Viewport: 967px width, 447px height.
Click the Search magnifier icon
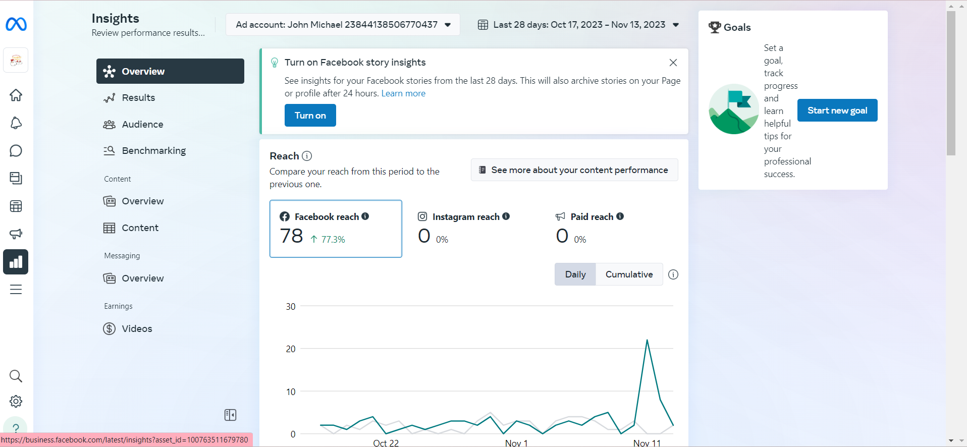16,376
